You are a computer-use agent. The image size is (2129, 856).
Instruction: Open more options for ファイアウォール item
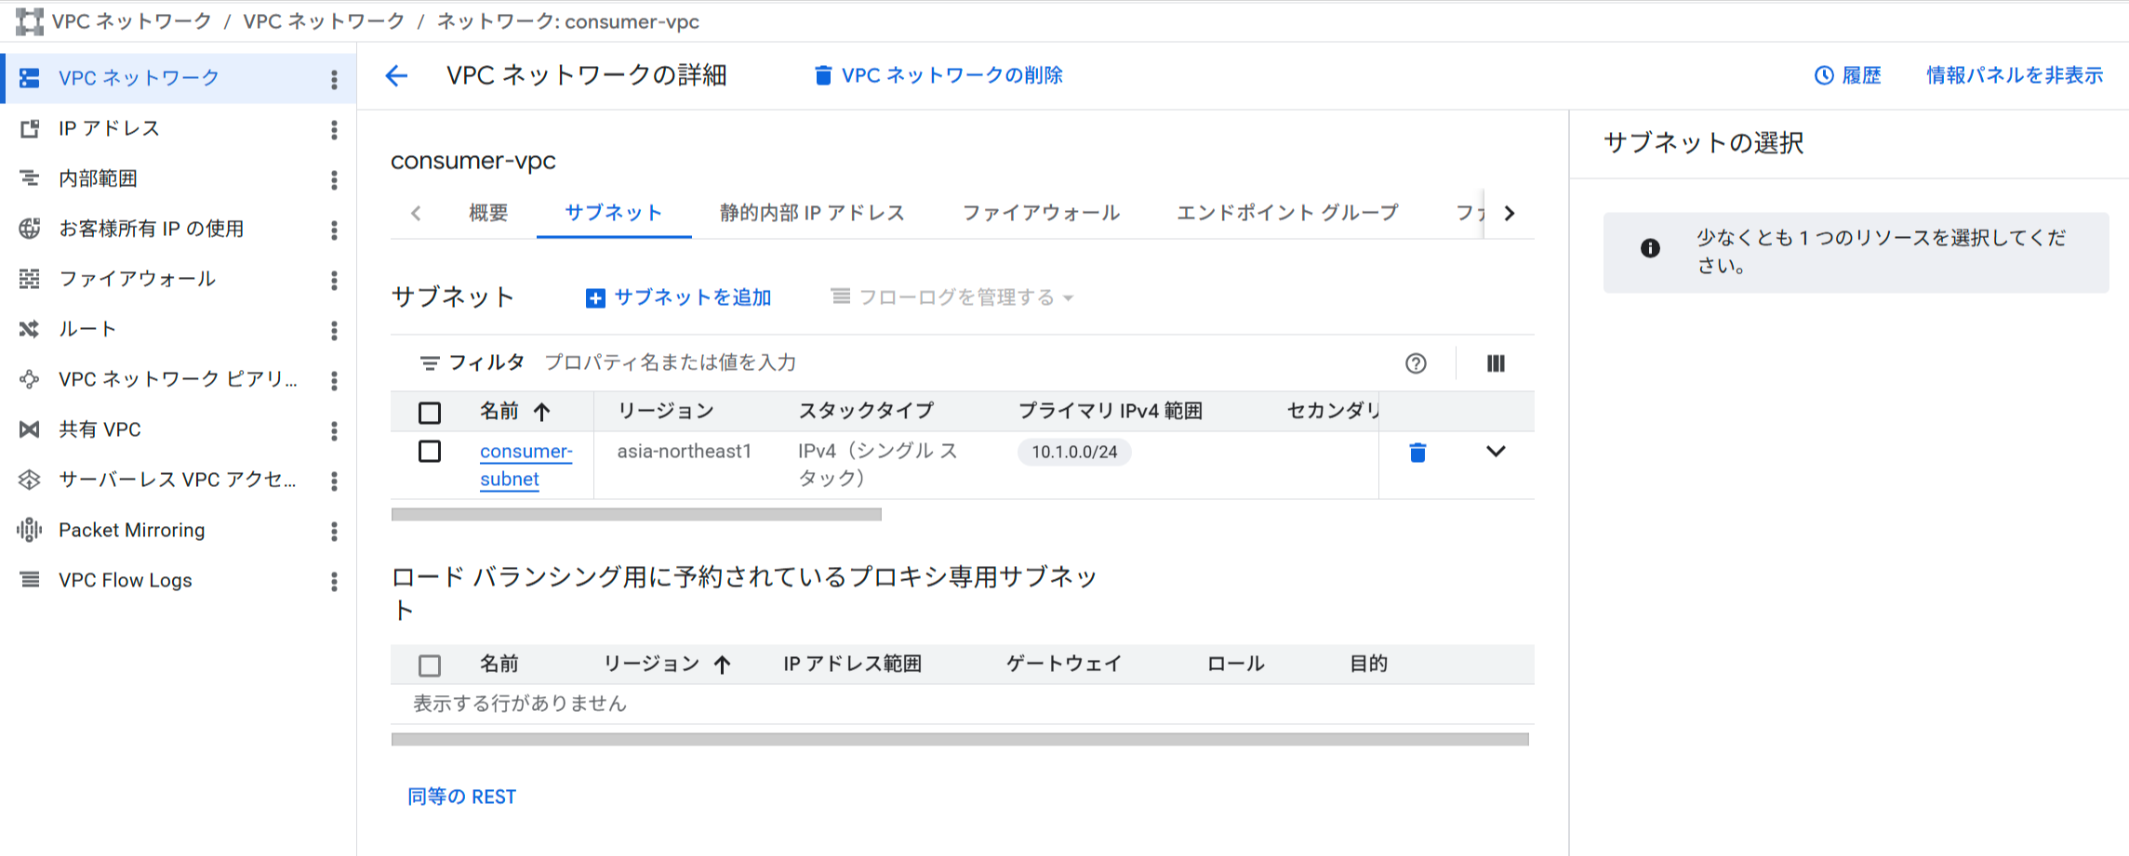334,281
